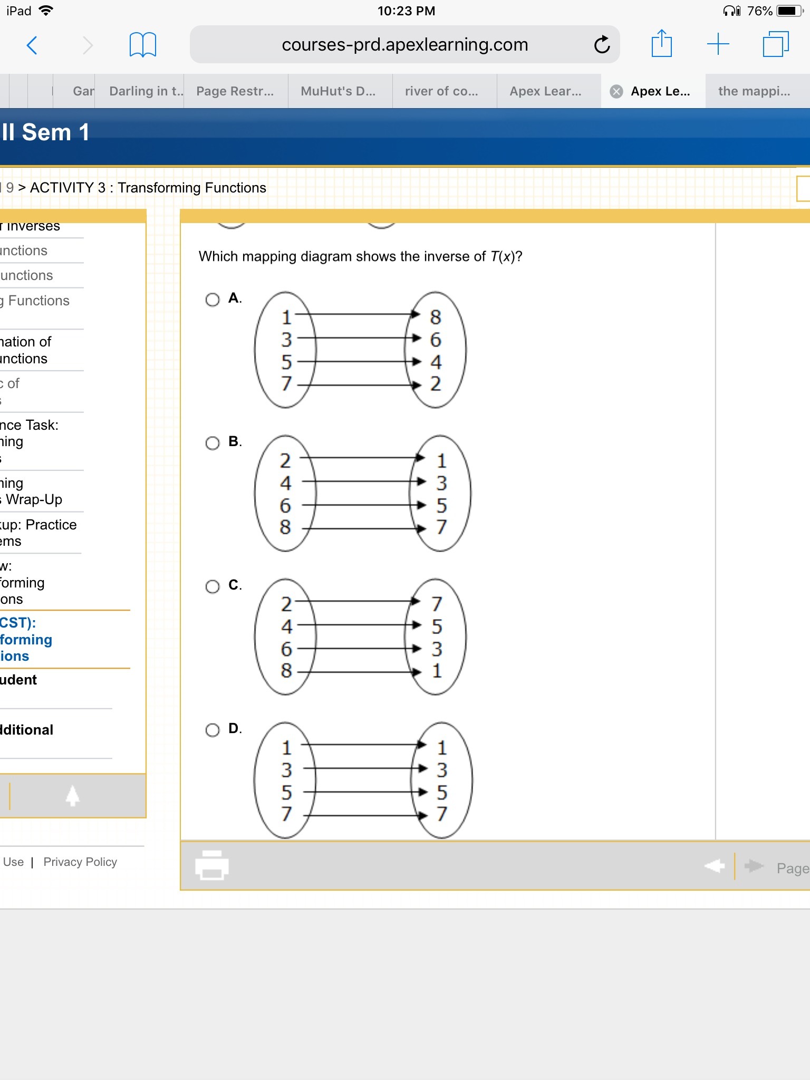810x1080 pixels.
Task: Collapse sidebar with up arrow icon
Action: tap(73, 796)
